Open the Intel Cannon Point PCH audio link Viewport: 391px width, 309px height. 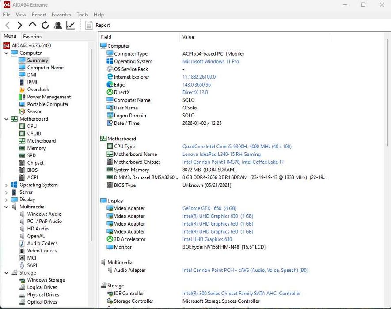coord(245,270)
